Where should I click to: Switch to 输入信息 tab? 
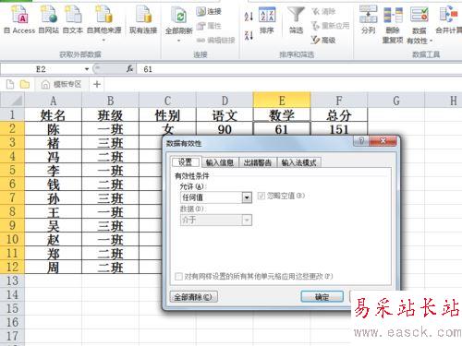coord(220,162)
